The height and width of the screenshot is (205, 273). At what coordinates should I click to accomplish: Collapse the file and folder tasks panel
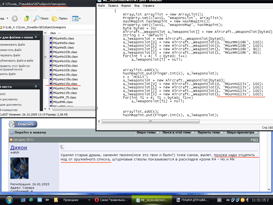[36, 38]
